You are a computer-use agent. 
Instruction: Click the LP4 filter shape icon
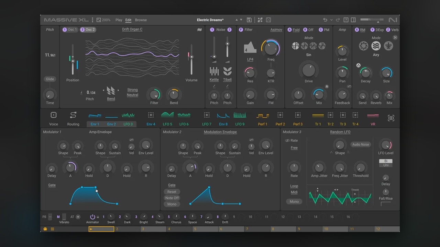pyautogui.click(x=250, y=48)
